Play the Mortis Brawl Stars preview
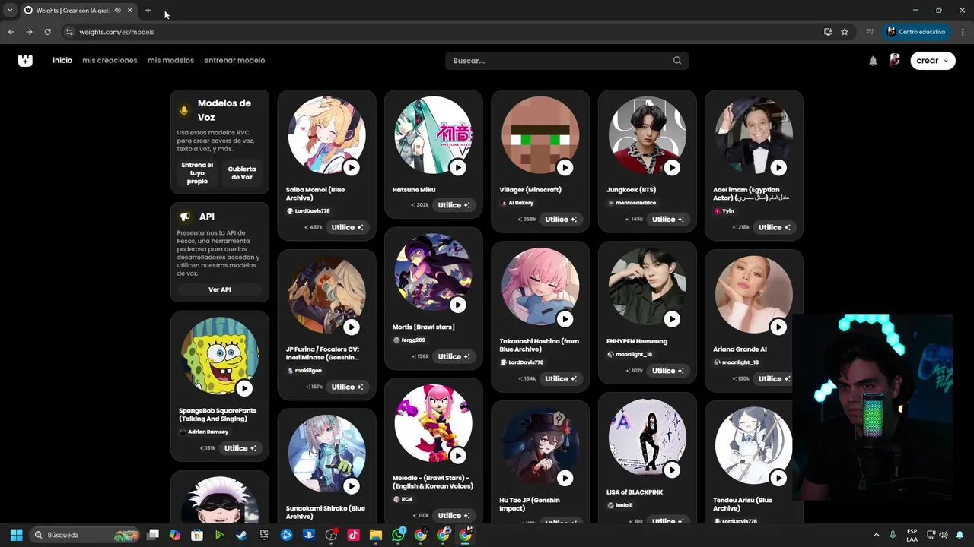This screenshot has height=547, width=974. coord(457,305)
